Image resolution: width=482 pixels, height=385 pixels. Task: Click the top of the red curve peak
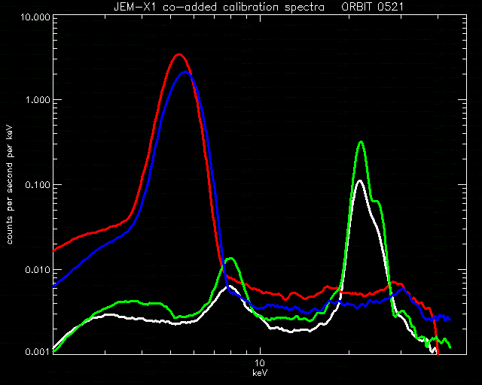point(179,55)
